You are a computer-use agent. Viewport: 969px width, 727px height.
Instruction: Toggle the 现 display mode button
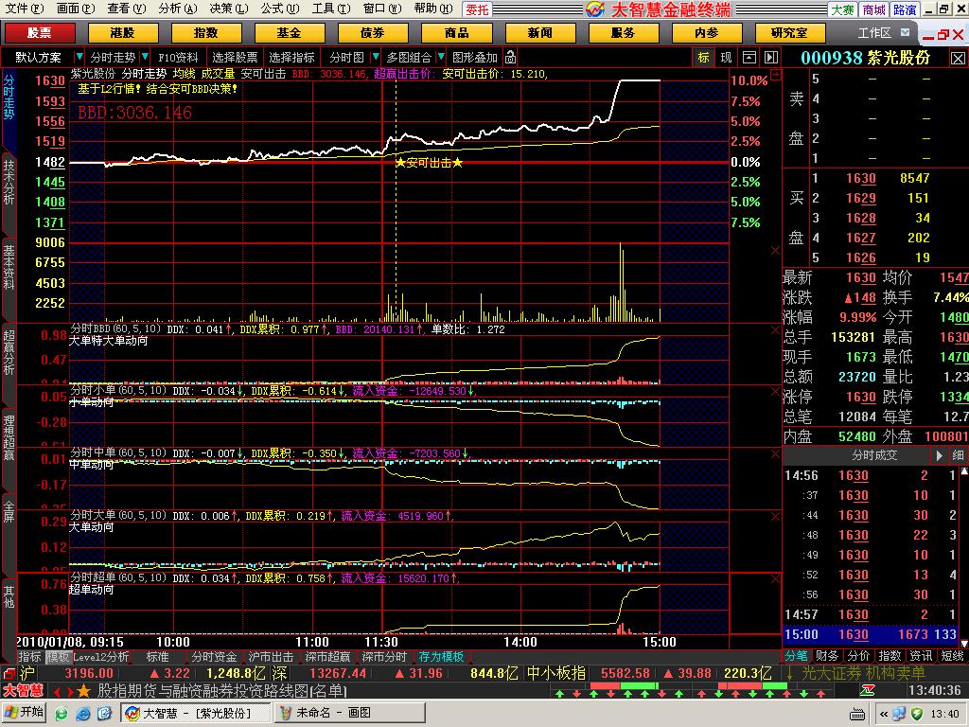(x=726, y=57)
